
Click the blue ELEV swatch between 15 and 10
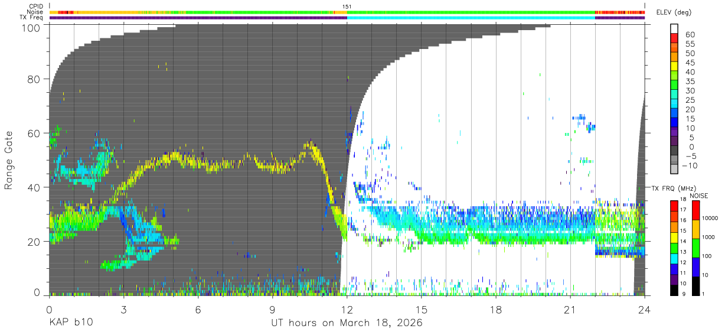[x=674, y=123]
